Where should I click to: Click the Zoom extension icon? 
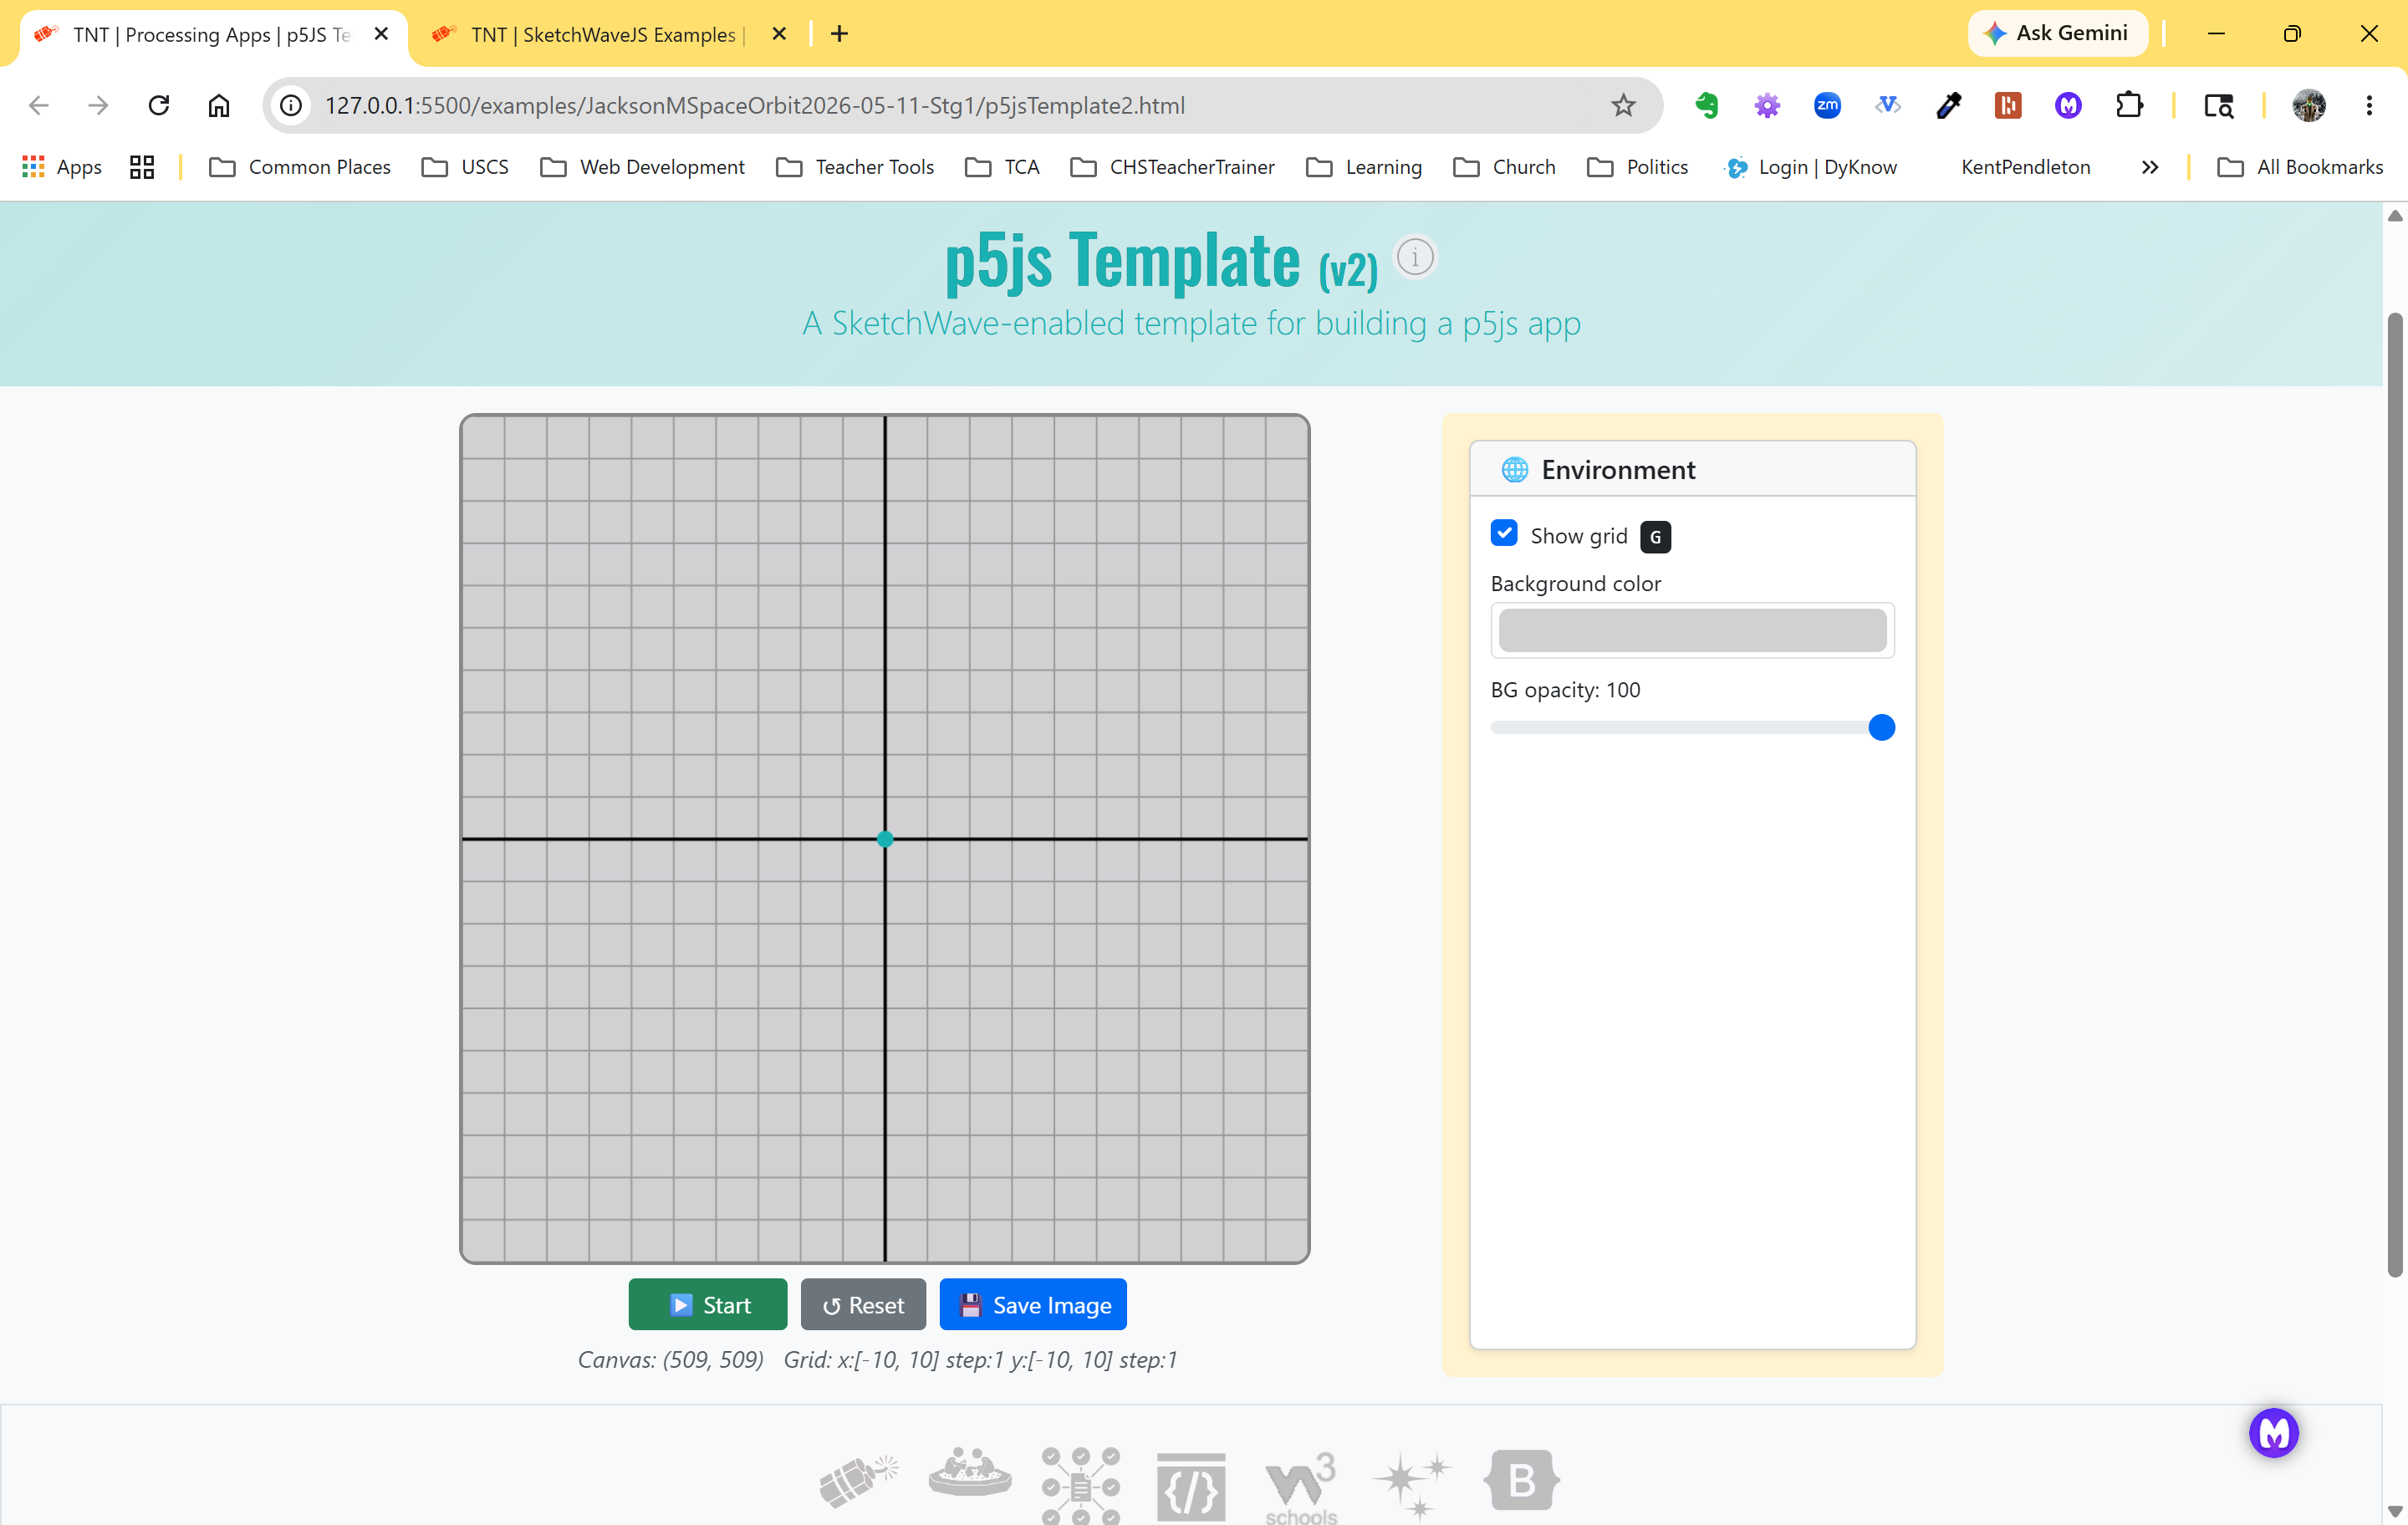pos(1827,105)
